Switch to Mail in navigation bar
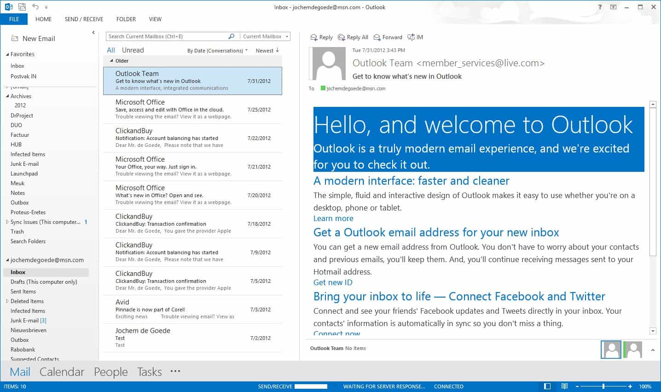 20,372
